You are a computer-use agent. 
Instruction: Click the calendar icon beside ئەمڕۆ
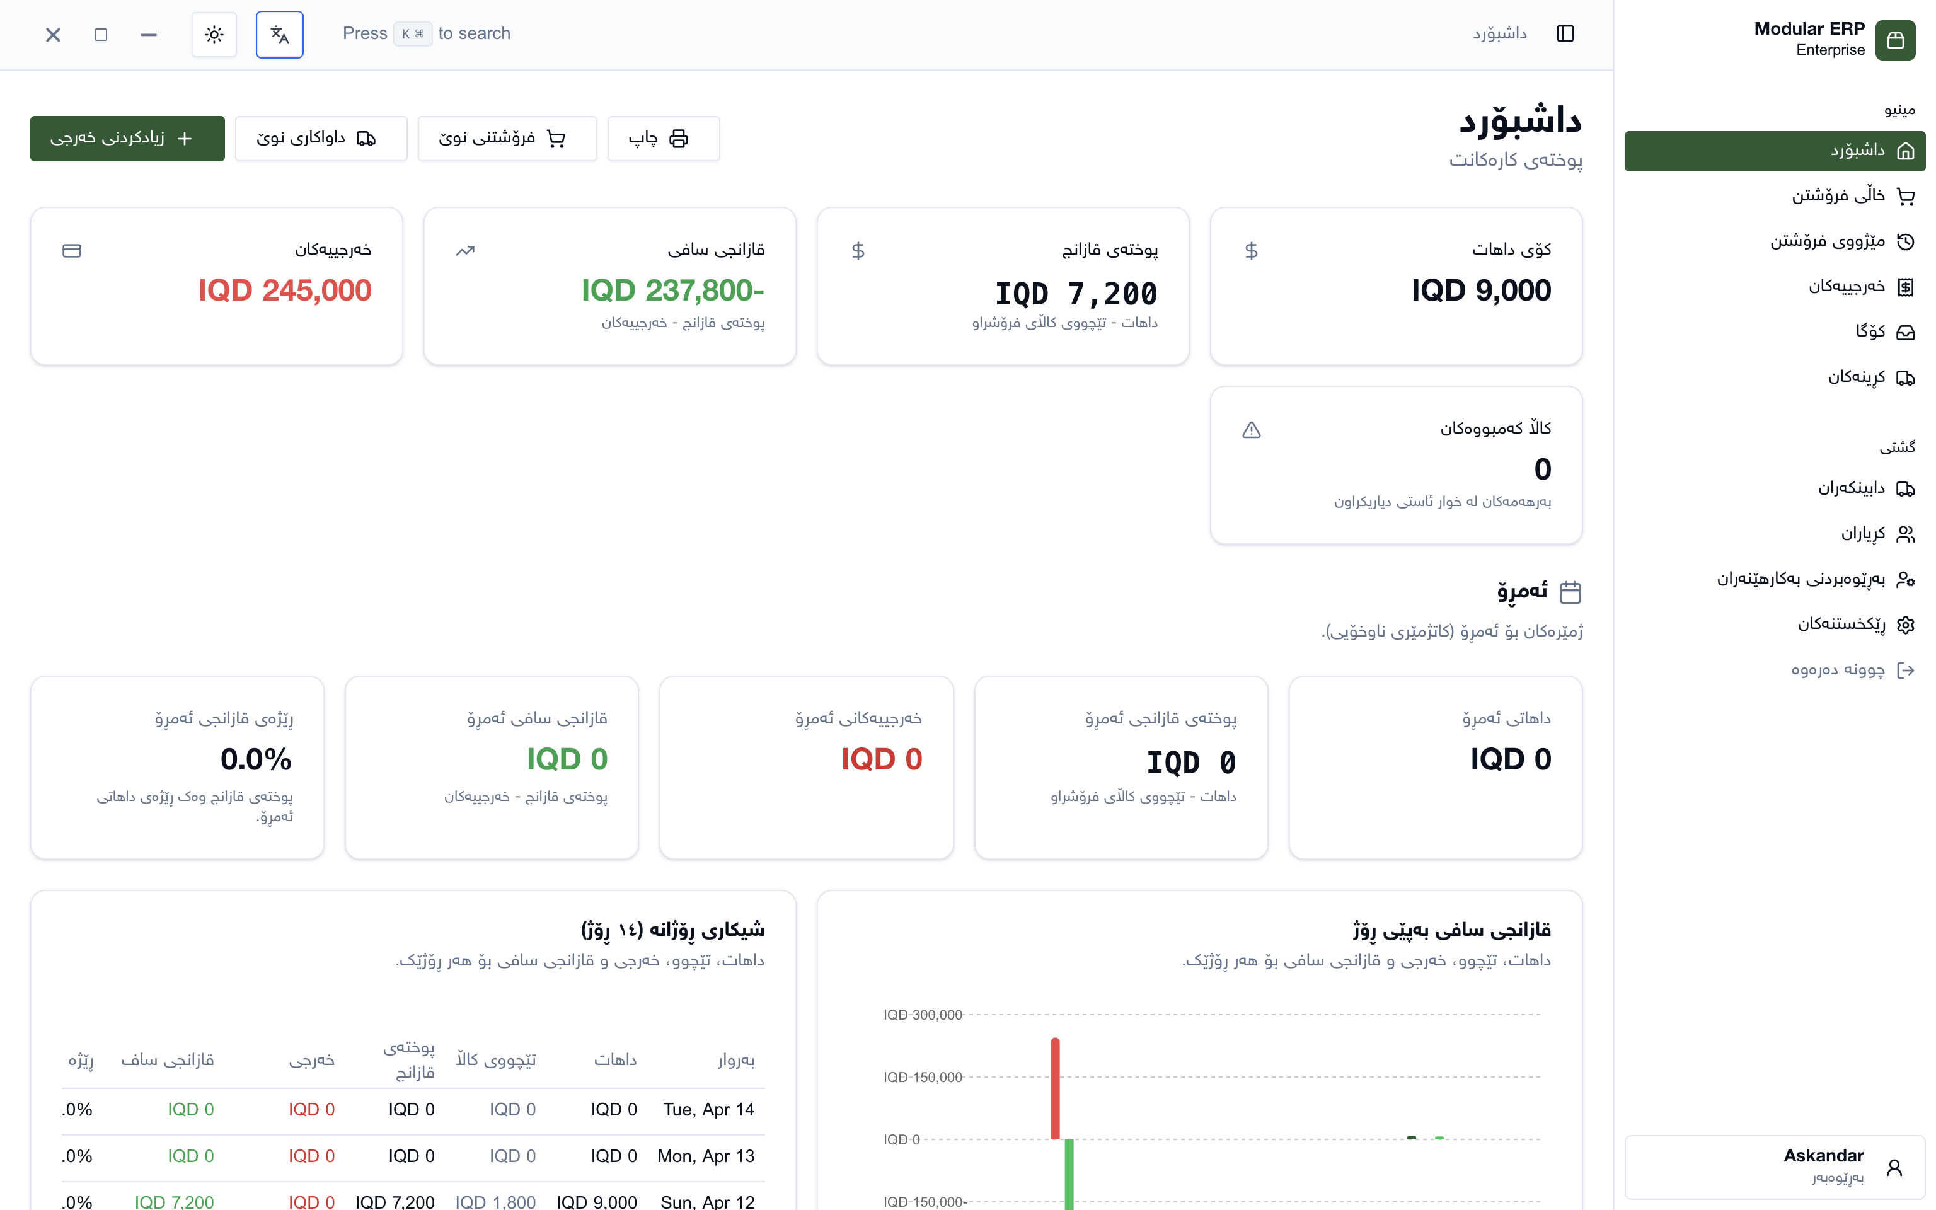pyautogui.click(x=1570, y=592)
